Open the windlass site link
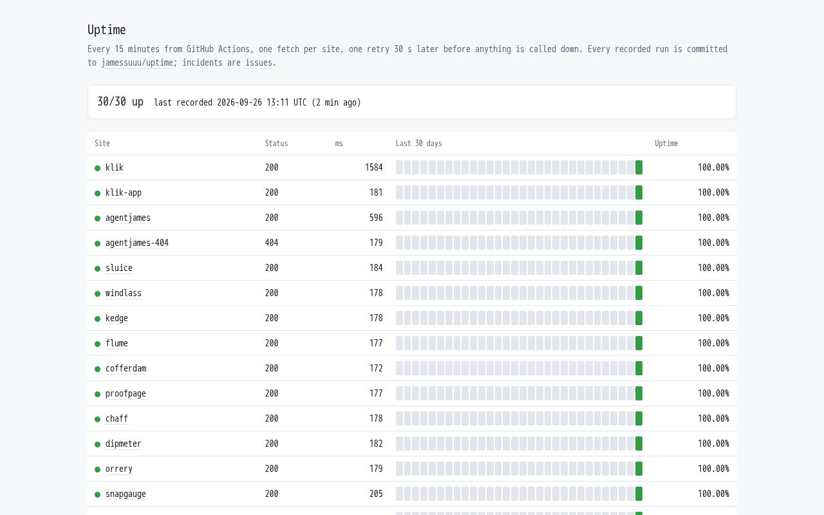The height and width of the screenshot is (515, 824). [x=124, y=293]
